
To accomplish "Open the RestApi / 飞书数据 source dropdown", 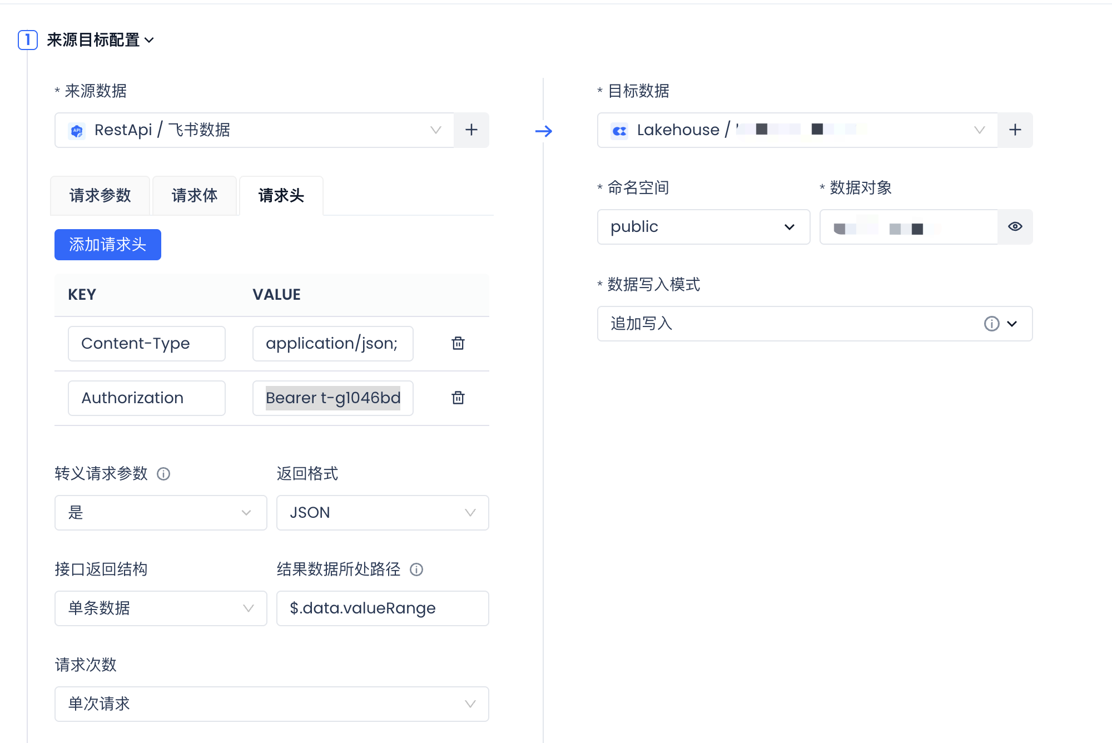I will pos(255,130).
